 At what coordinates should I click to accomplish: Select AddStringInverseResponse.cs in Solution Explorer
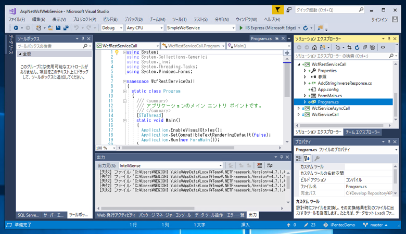[x=345, y=83]
